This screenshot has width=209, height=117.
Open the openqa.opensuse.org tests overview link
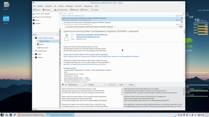(x=101, y=56)
